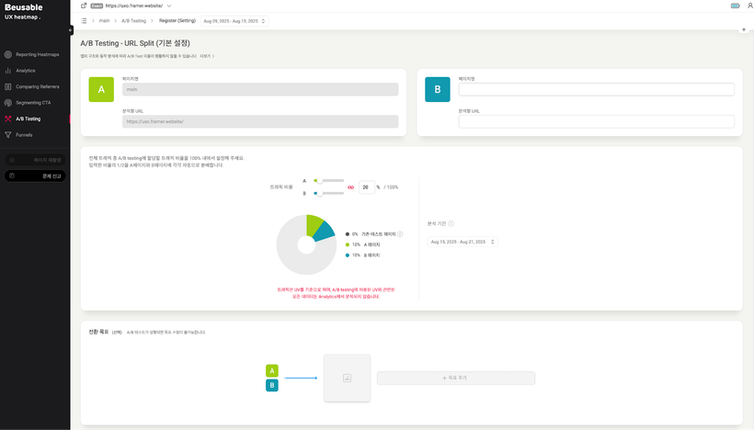This screenshot has width=754, height=430.
Task: Select the Segmenting CTA sidebar icon
Action: click(x=8, y=102)
